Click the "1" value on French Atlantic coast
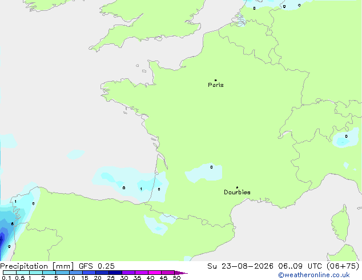362x280 pixels. 141,189
